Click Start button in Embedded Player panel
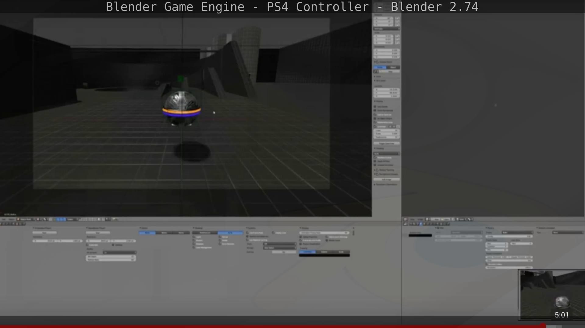The height and width of the screenshot is (328, 585). [x=44, y=232]
